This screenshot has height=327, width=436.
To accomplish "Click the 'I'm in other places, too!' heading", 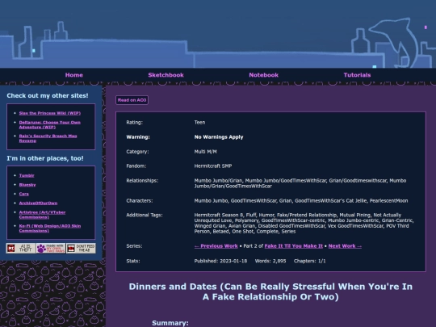I will 45,158.
